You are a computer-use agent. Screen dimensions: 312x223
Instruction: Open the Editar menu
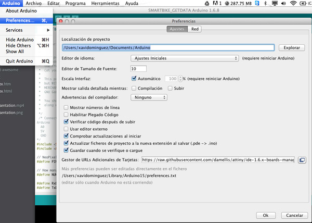click(x=54, y=4)
